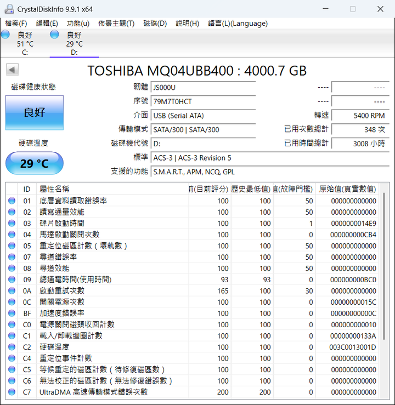Open the 編輯(E) menu
This screenshot has height=405, width=395.
tap(47, 24)
